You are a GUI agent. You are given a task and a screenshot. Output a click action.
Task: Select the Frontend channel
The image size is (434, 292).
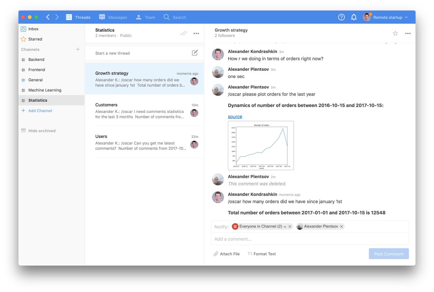[51, 70]
